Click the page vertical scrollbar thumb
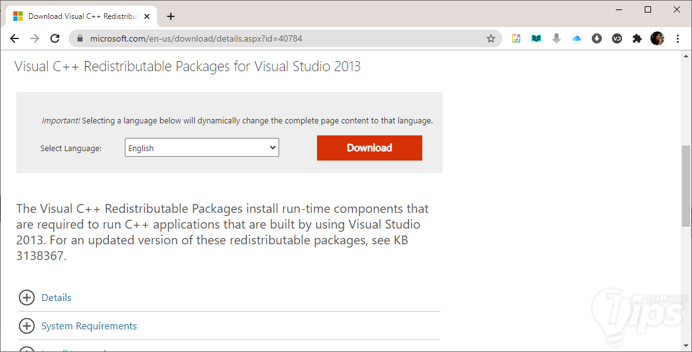This screenshot has height=352, width=692. coord(686,186)
